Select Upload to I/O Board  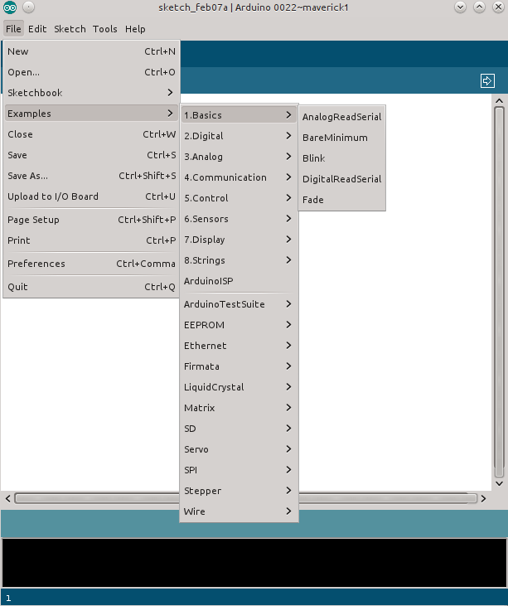91,196
